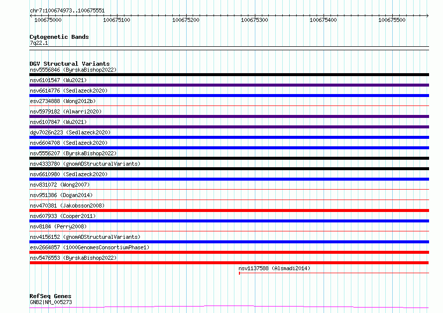Click the magenta GNB2 gene line

tap(229, 307)
